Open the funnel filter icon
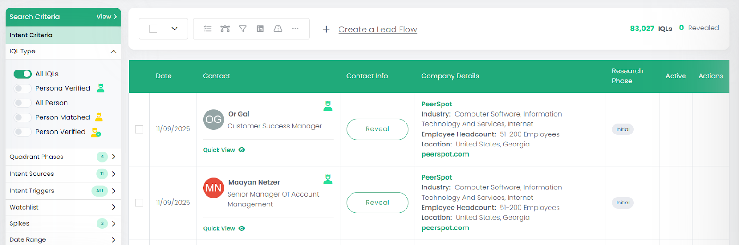 (x=242, y=29)
